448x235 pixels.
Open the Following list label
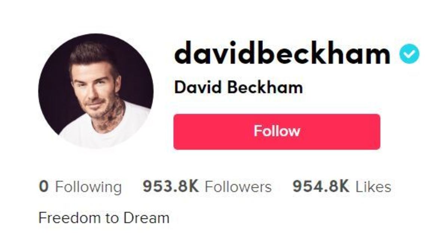coord(88,187)
